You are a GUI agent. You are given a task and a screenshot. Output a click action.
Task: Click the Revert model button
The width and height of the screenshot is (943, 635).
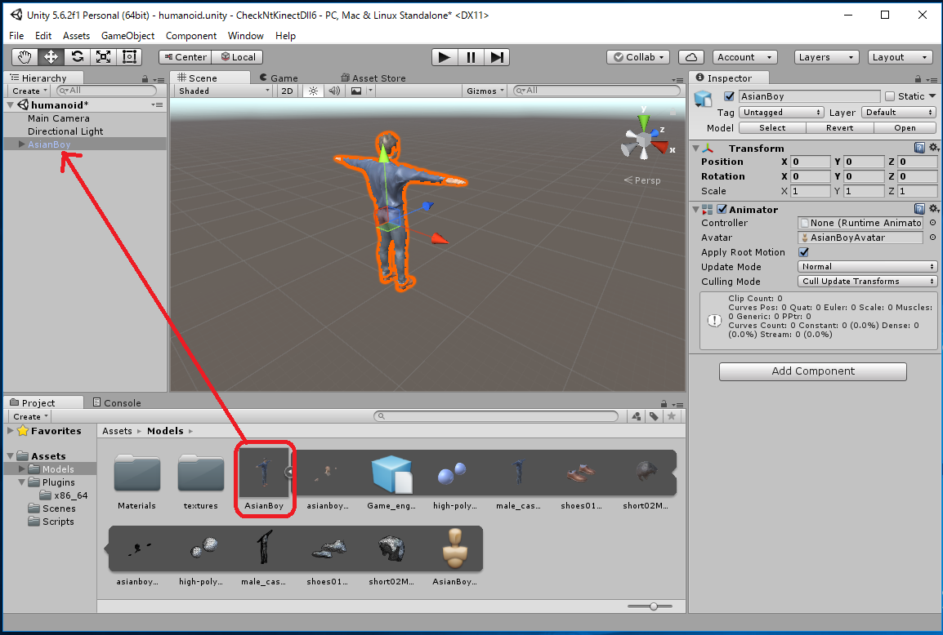point(839,128)
